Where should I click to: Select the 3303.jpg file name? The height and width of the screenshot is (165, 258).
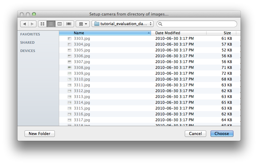[82, 39]
